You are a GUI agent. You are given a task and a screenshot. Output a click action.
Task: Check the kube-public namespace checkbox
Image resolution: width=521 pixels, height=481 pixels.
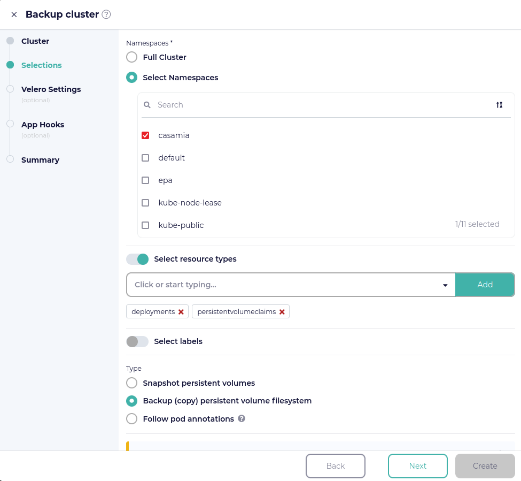point(145,225)
